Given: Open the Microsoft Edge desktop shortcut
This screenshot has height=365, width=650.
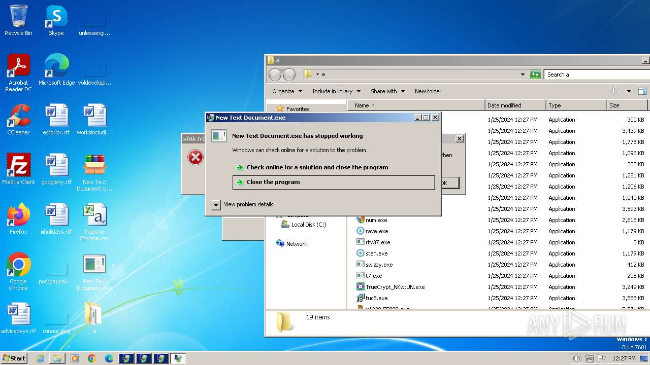Looking at the screenshot, I should click(56, 70).
